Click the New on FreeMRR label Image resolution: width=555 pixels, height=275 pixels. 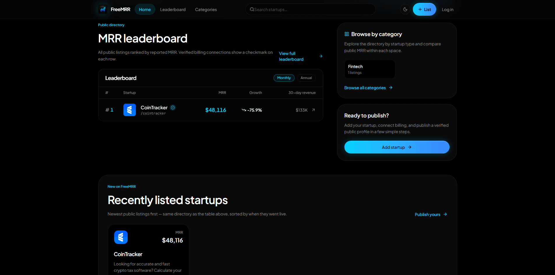point(121,187)
